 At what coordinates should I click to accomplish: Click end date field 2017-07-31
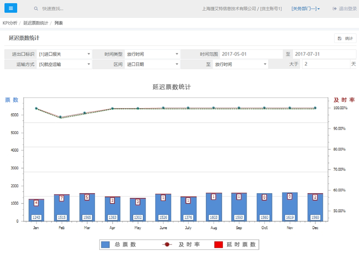(x=324, y=54)
